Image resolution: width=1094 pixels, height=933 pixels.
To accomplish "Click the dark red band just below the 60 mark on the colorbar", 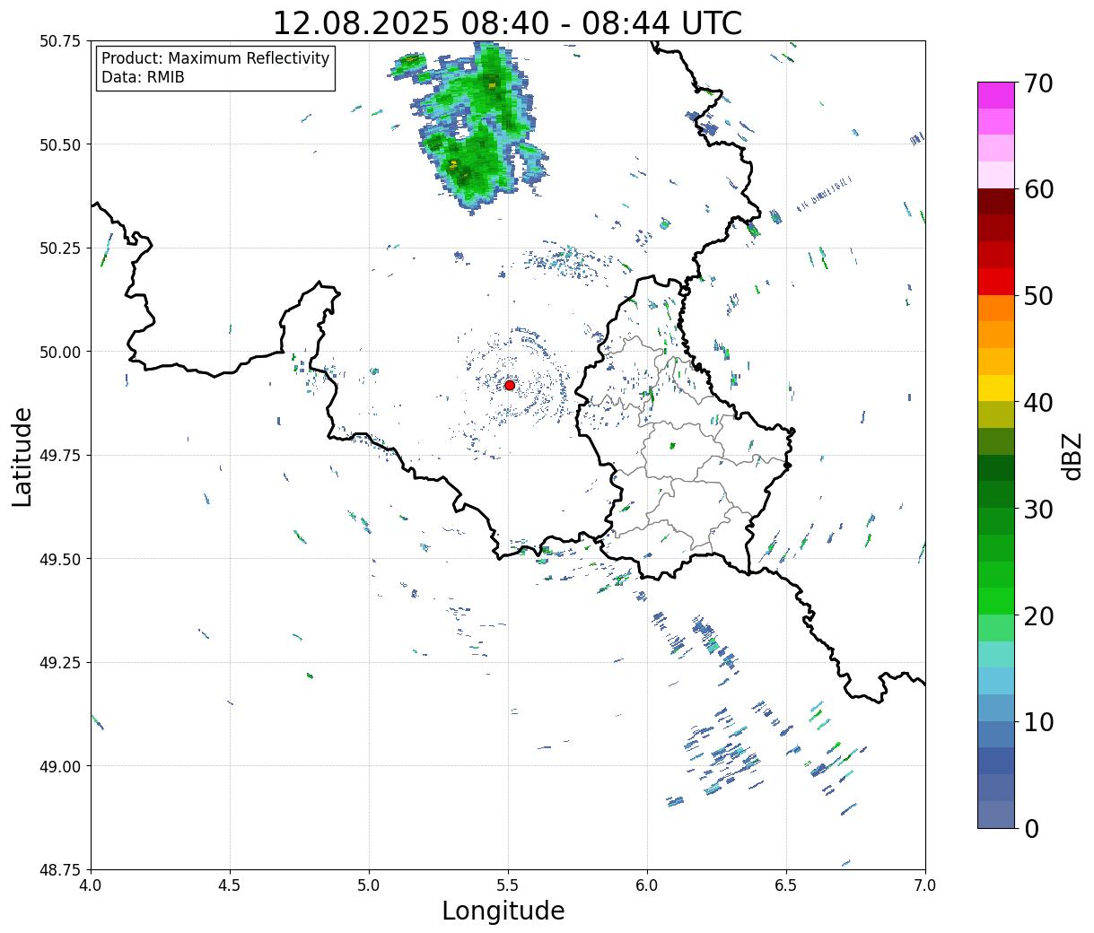I will tap(996, 201).
